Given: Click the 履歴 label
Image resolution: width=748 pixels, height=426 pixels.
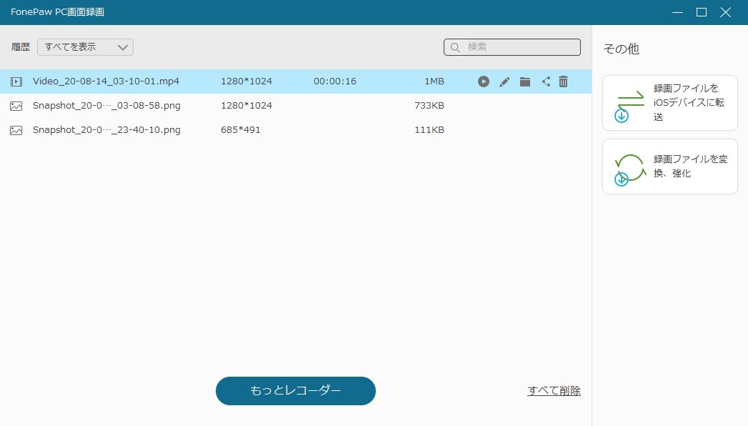Looking at the screenshot, I should tap(21, 46).
